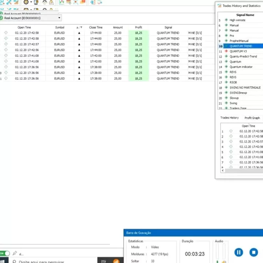Adjust the left Audio level slider
This screenshot has height=263, width=263.
click(217, 252)
